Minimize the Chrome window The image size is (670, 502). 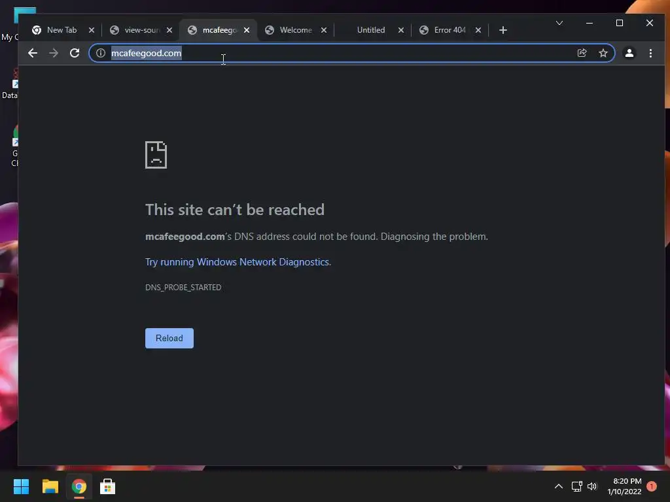[x=590, y=23]
